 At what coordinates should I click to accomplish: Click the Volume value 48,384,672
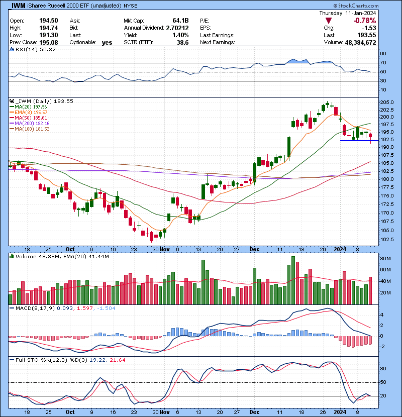tap(360, 43)
